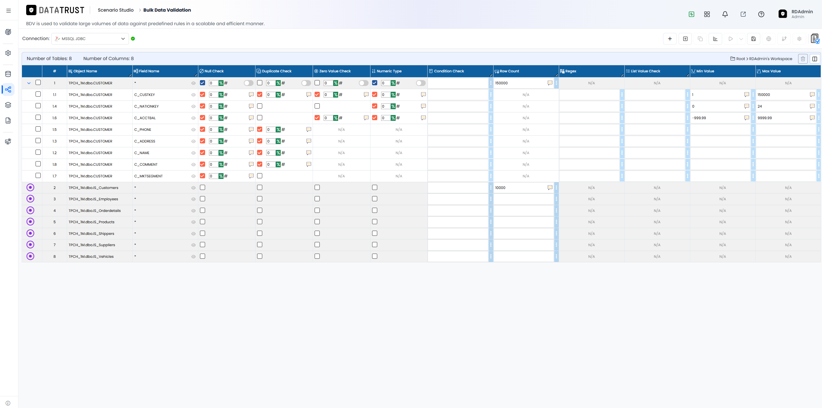Image resolution: width=822 pixels, height=408 pixels.
Task: Click the plus add toolbar icon
Action: pos(670,39)
